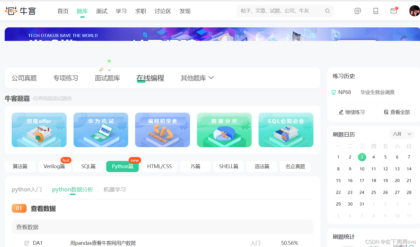Open messages via the envelope icon
Screen dimensions: 420x247
pos(393,11)
